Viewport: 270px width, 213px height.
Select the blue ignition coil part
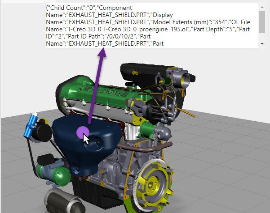click(x=31, y=125)
